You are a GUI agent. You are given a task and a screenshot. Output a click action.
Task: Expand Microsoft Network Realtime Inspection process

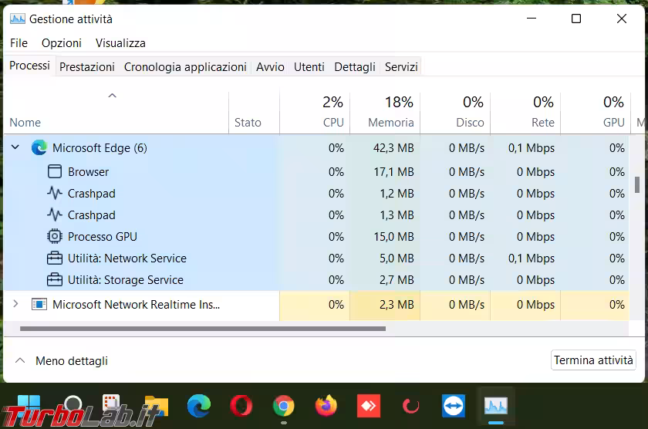(x=15, y=304)
